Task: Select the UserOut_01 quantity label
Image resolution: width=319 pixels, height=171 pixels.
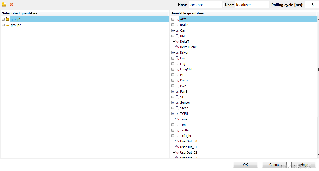Action: [x=188, y=147]
